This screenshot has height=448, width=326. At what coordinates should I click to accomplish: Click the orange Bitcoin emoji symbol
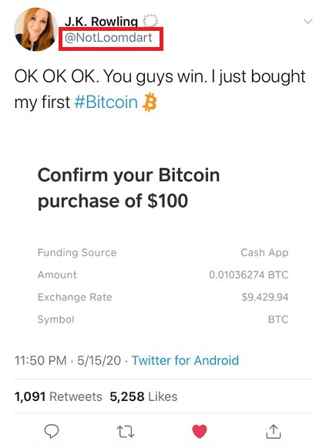(150, 102)
